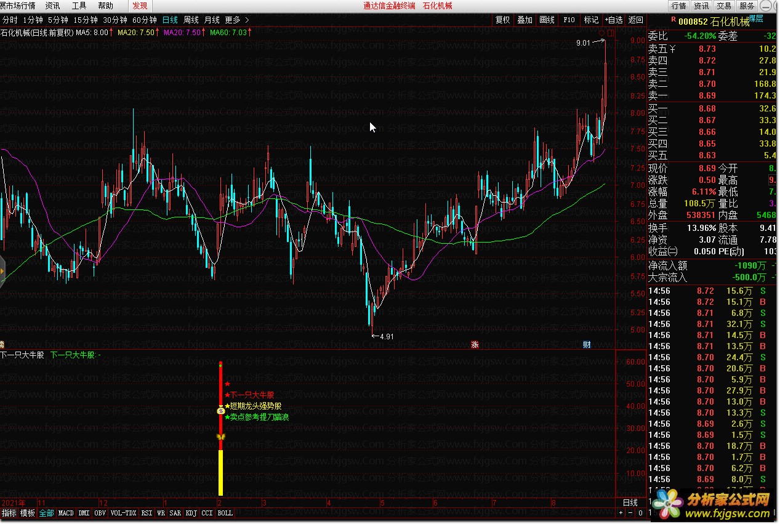Select the 全部 indicator tab
The image size is (780, 524).
tap(46, 513)
